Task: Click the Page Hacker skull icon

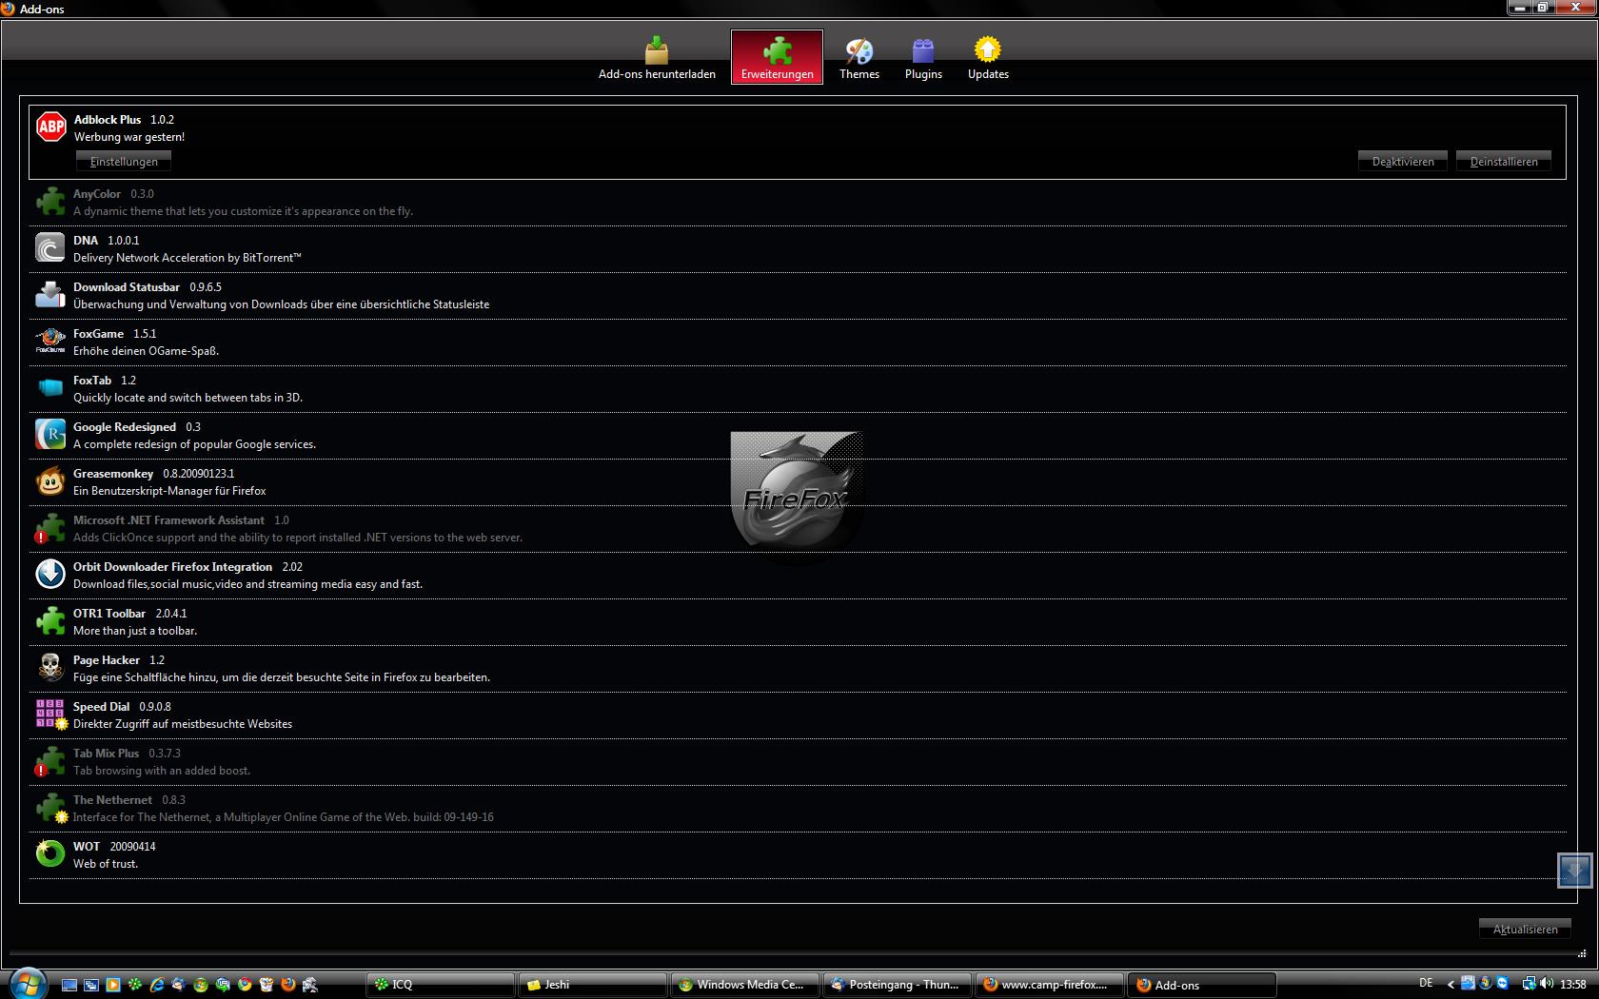Action: [50, 668]
